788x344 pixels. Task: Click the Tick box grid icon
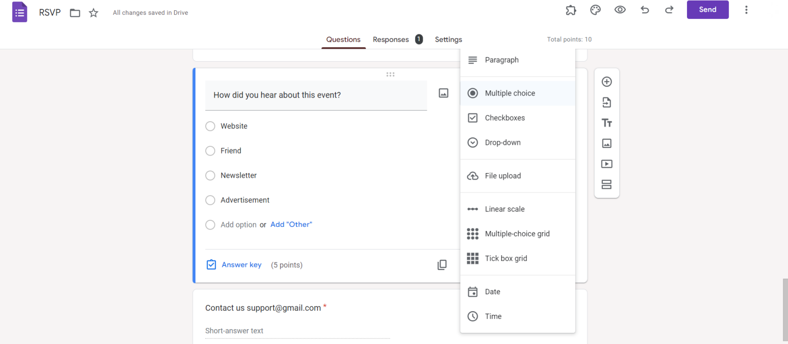[x=472, y=258]
